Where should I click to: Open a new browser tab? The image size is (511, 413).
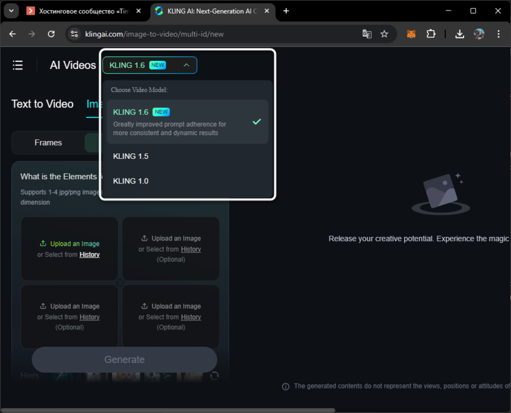286,11
